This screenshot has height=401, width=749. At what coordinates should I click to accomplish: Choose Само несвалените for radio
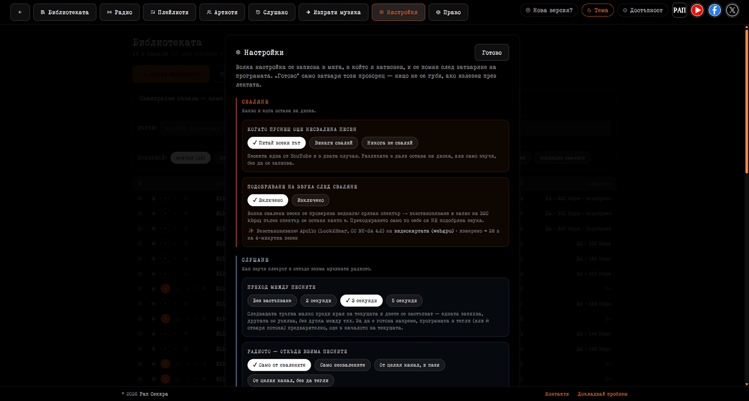342,365
